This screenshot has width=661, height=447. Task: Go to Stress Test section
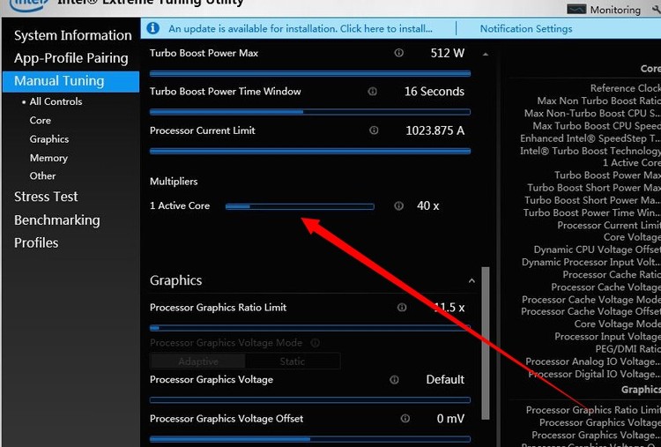coord(46,197)
